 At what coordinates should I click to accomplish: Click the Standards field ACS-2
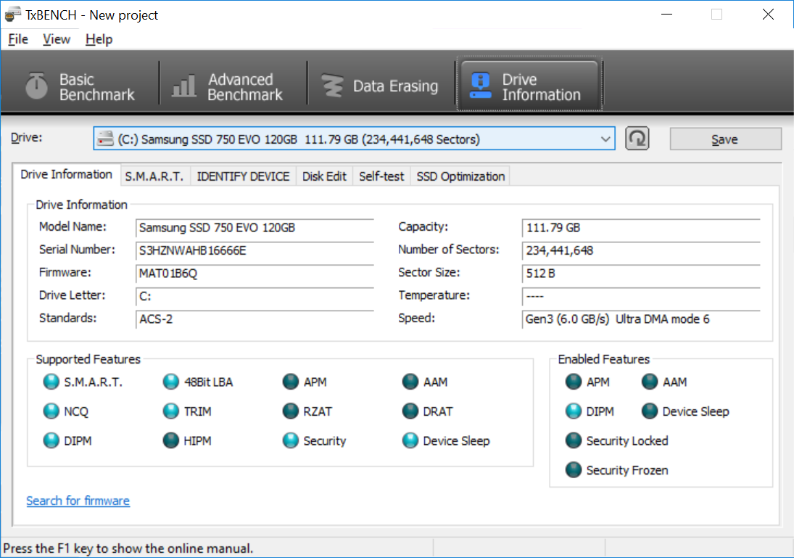[255, 319]
